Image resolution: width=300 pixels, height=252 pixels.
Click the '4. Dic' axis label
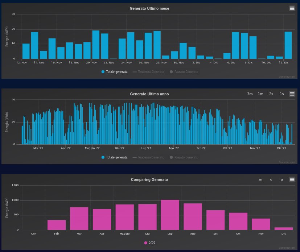tap(214, 62)
